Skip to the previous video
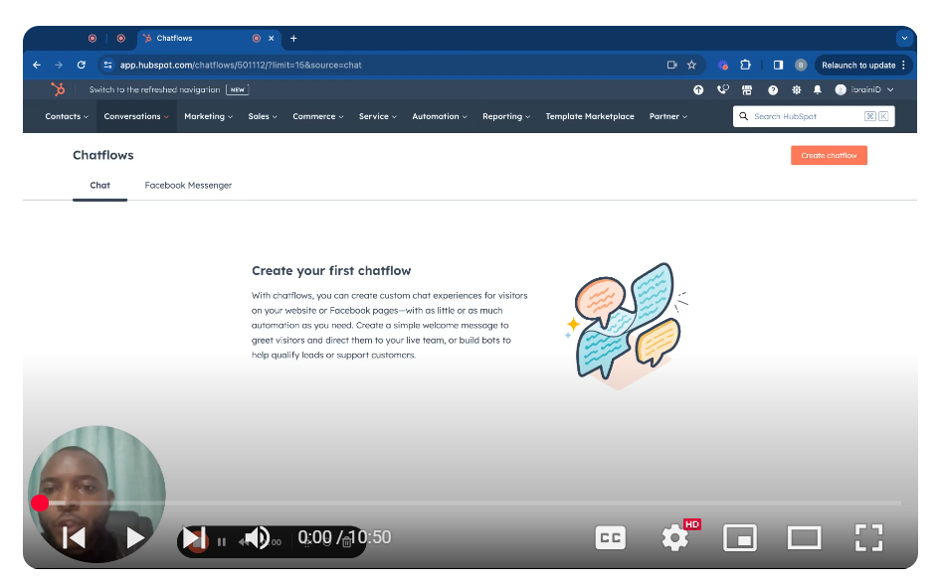 click(x=74, y=537)
